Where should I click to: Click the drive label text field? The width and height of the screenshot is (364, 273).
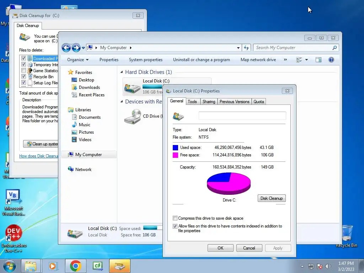pos(242,116)
